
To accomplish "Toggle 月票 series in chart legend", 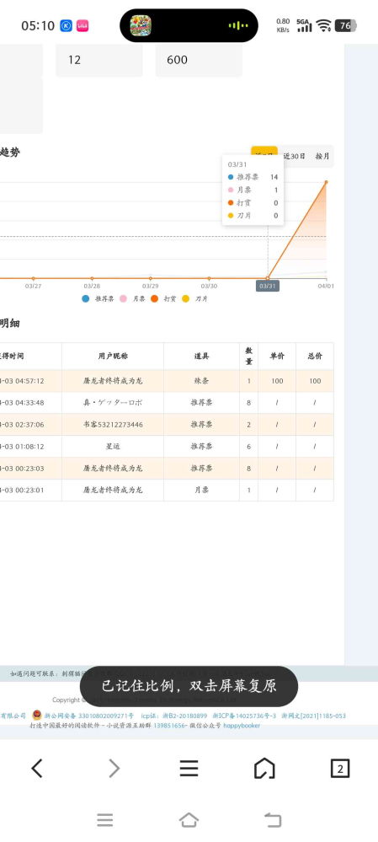I will (132, 298).
